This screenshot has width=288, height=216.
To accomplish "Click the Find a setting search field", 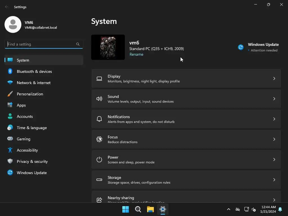I will (x=44, y=44).
